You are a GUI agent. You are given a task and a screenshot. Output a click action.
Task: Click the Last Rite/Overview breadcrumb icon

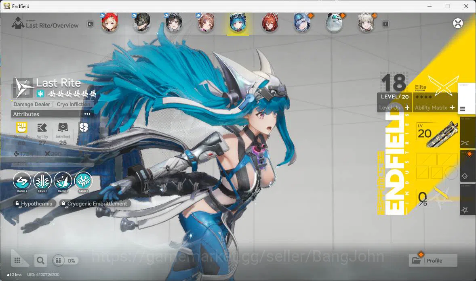18,23
